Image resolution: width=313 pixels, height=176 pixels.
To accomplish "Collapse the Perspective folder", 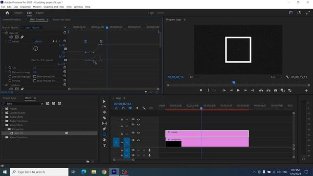I will [5, 129].
